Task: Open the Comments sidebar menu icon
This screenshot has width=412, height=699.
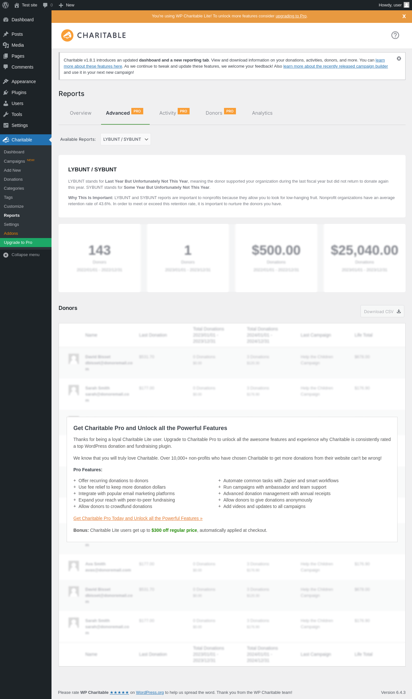Action: (6, 67)
